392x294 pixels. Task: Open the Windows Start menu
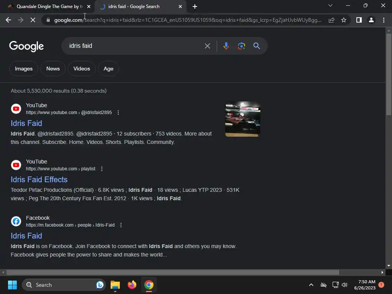click(x=12, y=285)
